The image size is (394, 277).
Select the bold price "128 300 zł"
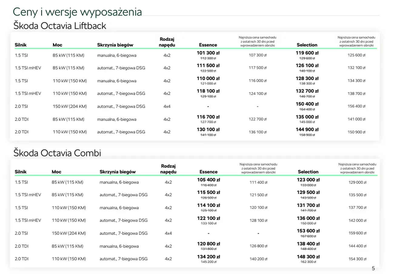click(307, 78)
